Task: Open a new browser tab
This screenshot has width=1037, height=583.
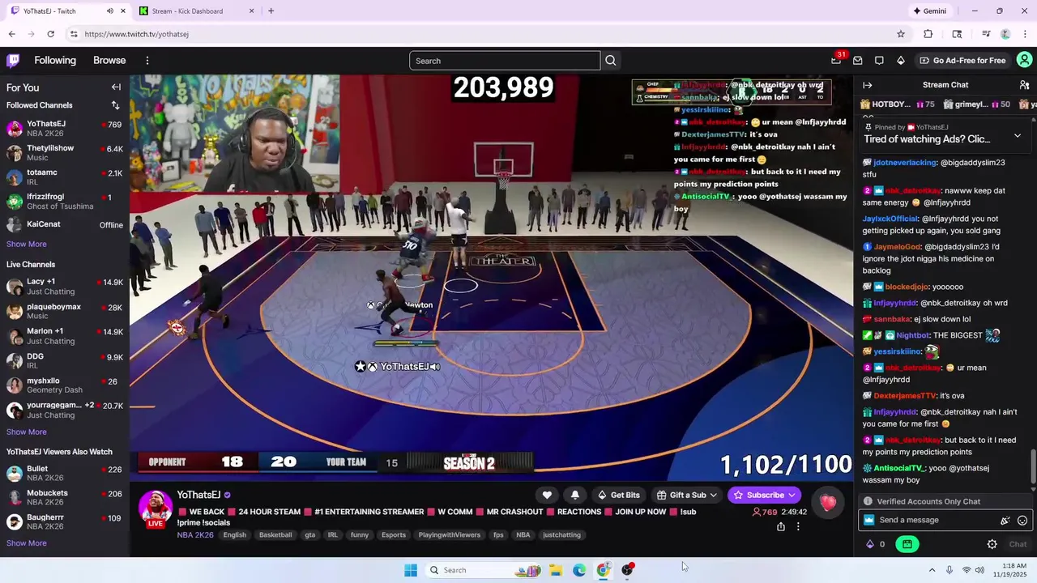Action: [x=271, y=11]
